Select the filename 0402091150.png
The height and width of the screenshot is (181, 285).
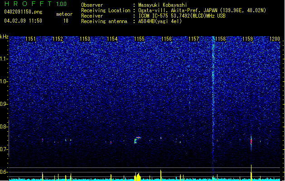click(x=23, y=12)
